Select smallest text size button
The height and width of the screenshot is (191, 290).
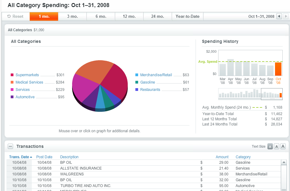point(270,146)
